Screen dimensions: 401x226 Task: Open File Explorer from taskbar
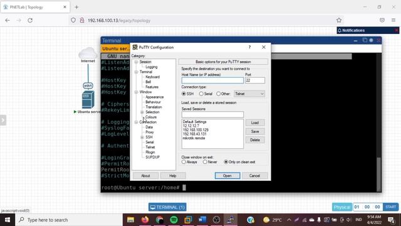[x=131, y=220]
